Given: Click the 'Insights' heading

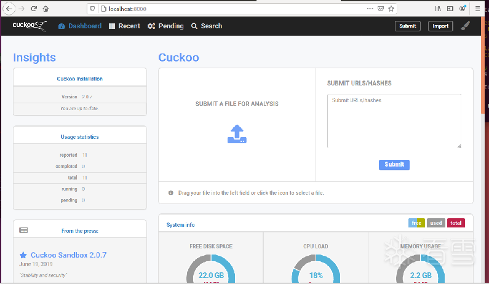Looking at the screenshot, I should pos(34,58).
